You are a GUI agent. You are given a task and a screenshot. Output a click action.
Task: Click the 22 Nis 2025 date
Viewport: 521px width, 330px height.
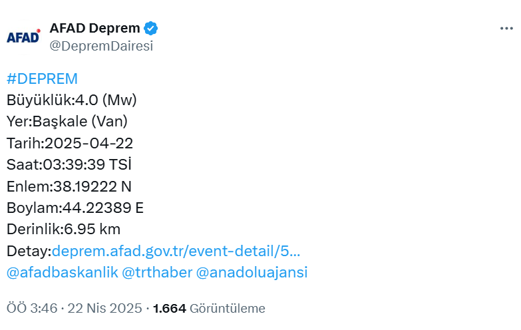(x=104, y=309)
